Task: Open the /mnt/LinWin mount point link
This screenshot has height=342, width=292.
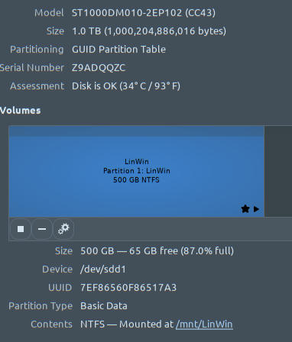Action: point(204,324)
